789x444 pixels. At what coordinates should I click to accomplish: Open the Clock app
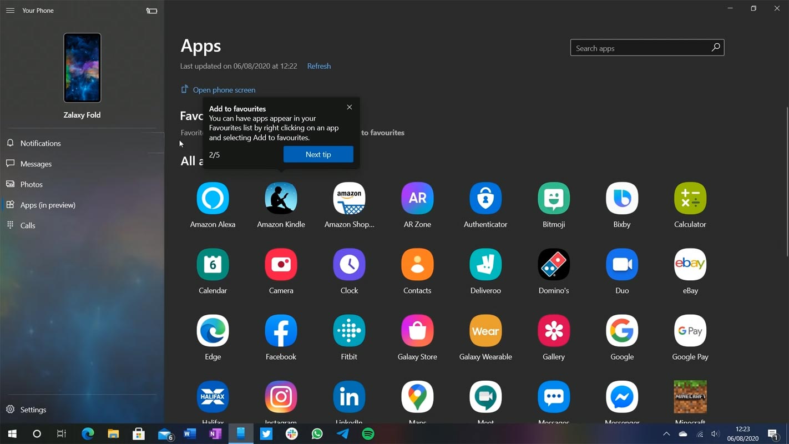coord(349,265)
